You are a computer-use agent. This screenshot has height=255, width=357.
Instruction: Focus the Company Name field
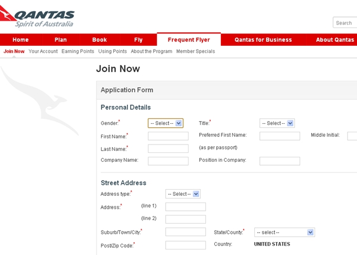(x=168, y=161)
